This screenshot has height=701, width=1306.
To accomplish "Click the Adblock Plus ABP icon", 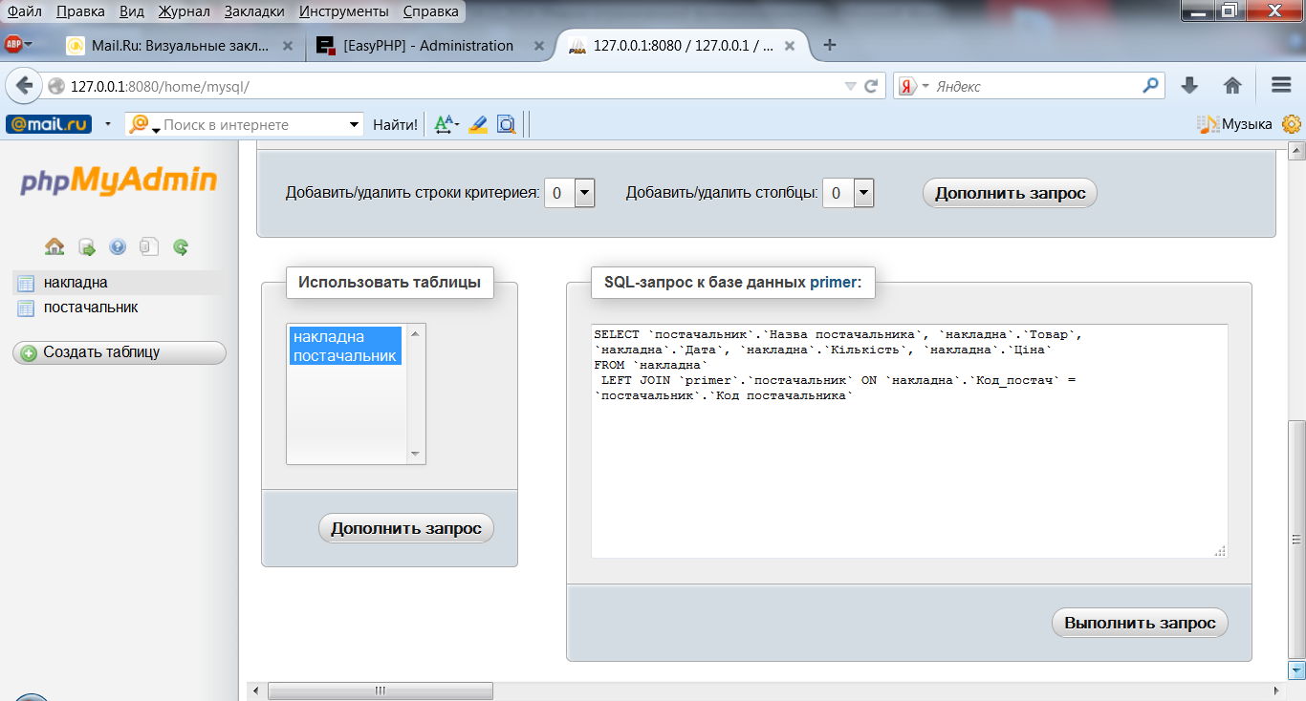I will click(13, 44).
